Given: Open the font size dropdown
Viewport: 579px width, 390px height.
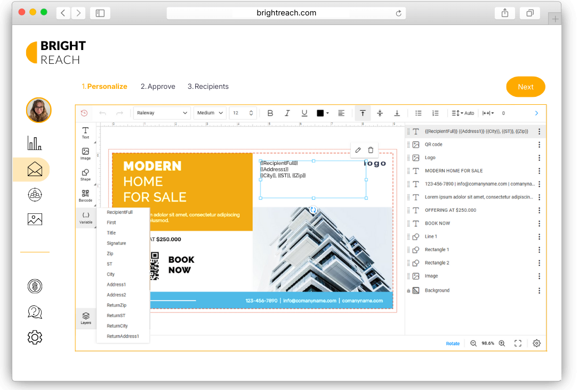Looking at the screenshot, I should tap(243, 113).
